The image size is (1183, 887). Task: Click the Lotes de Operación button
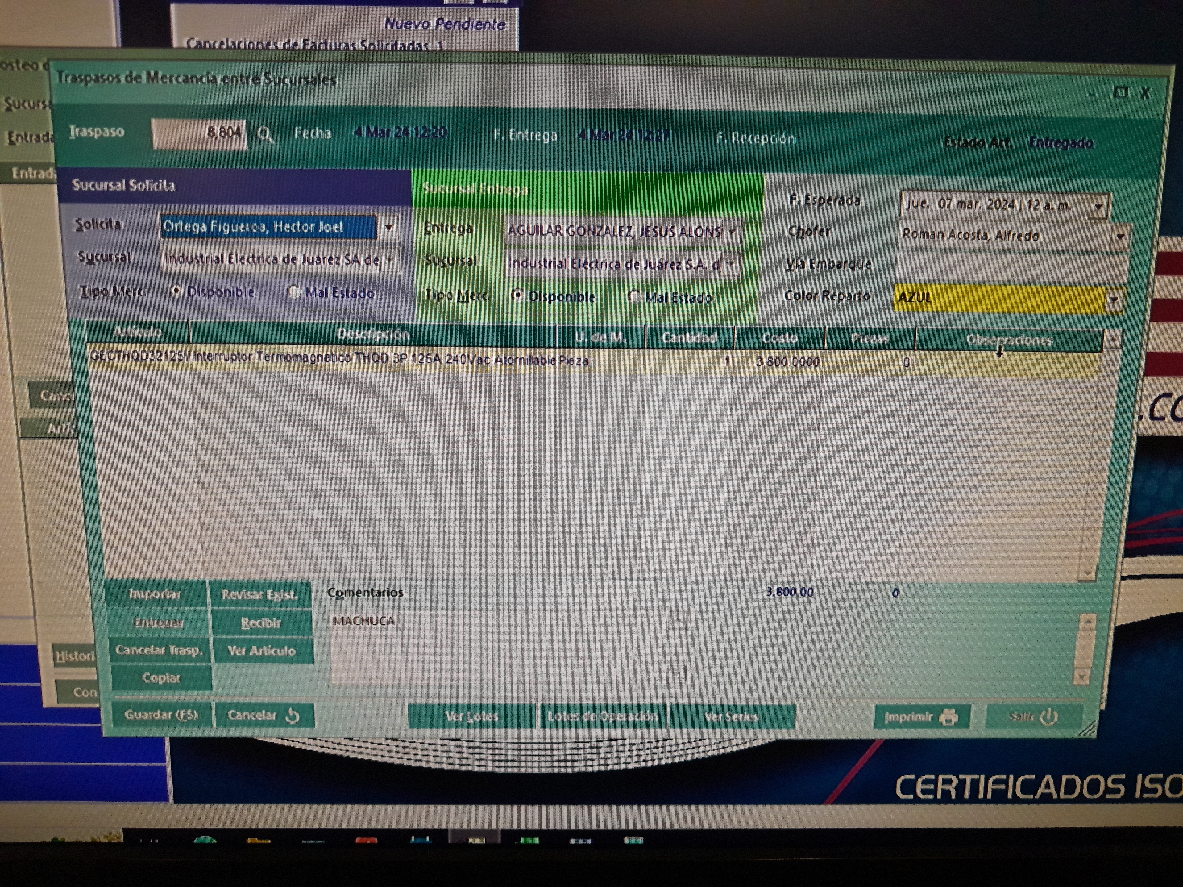[603, 716]
